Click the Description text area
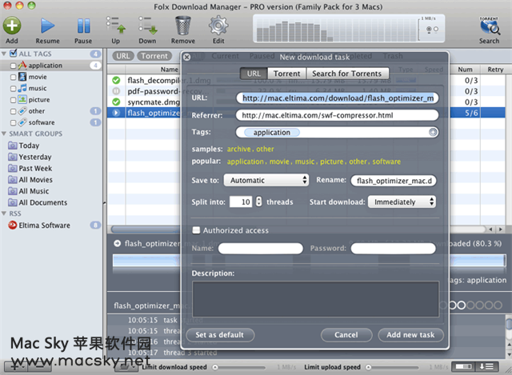This screenshot has height=375, width=512. pyautogui.click(x=315, y=299)
